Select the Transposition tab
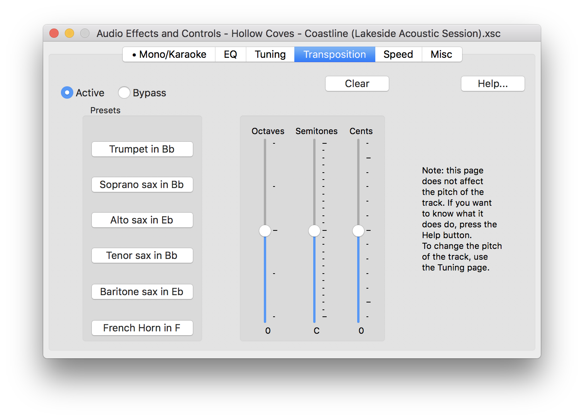584x420 pixels. (335, 54)
